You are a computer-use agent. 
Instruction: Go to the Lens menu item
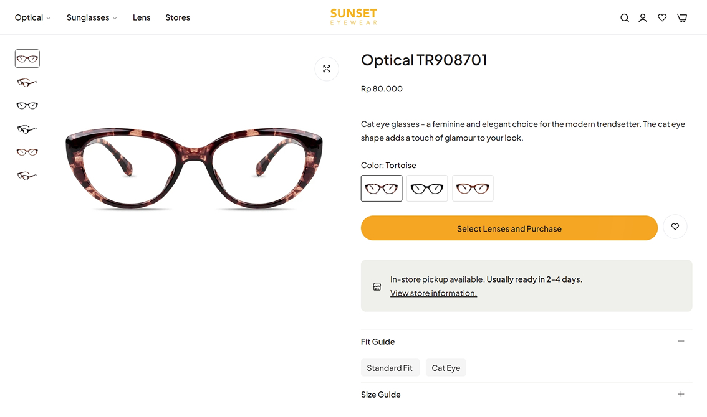142,18
